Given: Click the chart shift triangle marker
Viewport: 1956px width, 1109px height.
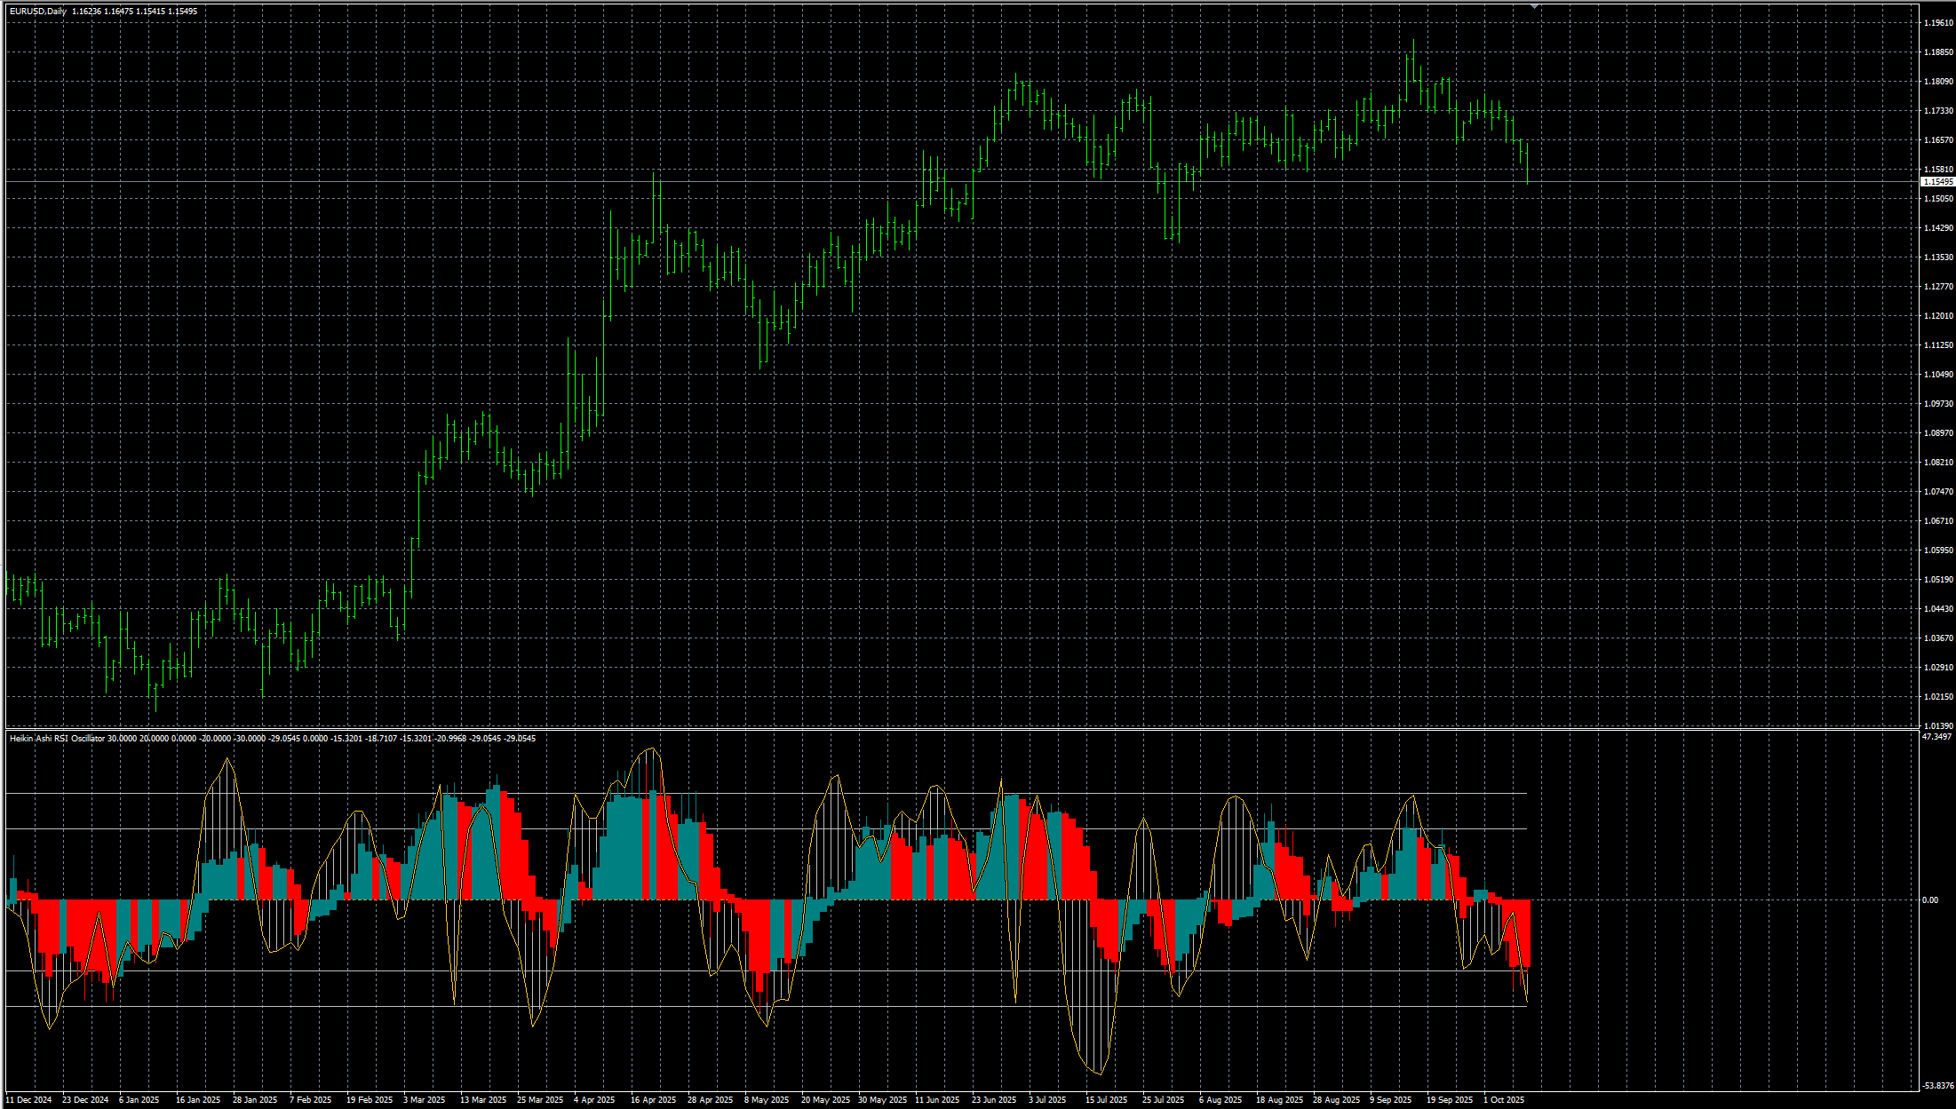Looking at the screenshot, I should point(1535,6).
